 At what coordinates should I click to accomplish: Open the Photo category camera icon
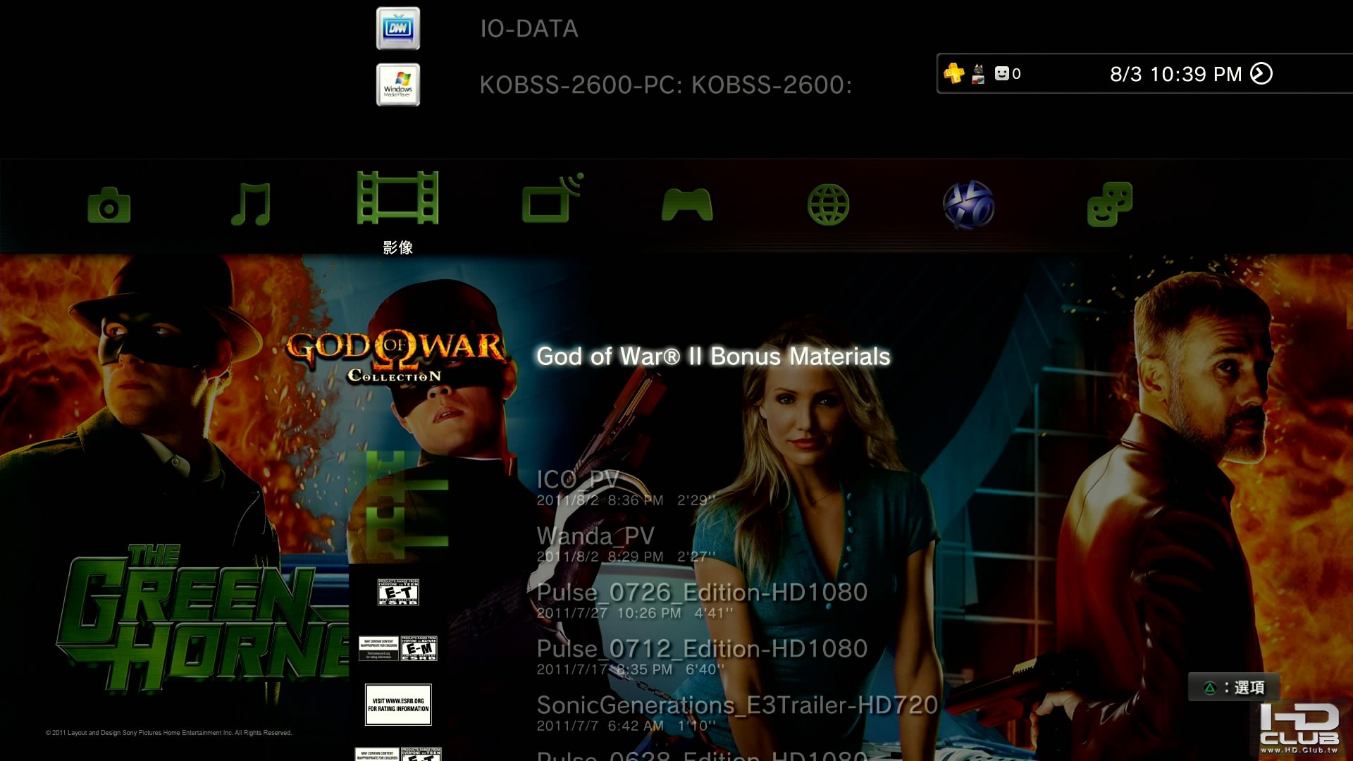pos(109,205)
